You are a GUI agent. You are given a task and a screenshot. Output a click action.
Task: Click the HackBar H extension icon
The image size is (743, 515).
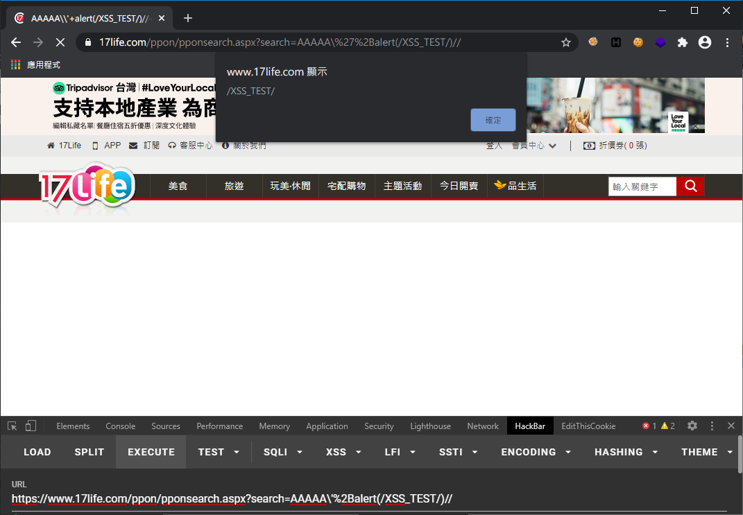(615, 42)
